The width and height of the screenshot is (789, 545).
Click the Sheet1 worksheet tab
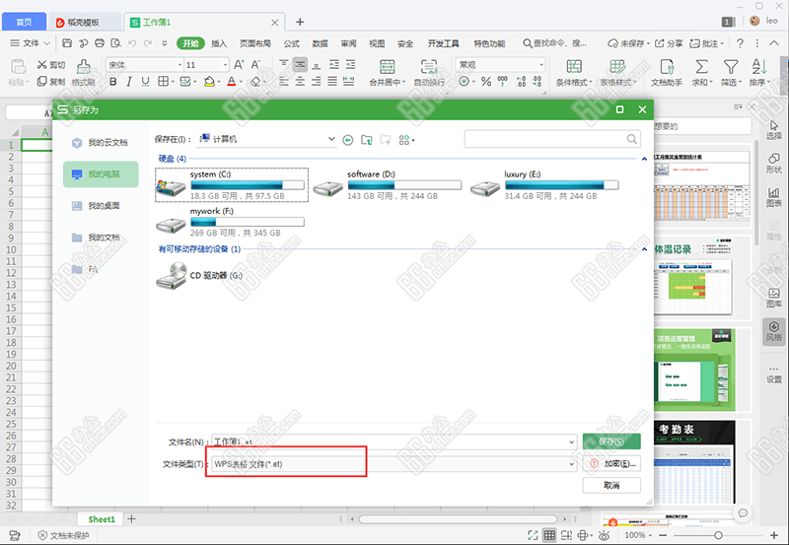coord(102,519)
